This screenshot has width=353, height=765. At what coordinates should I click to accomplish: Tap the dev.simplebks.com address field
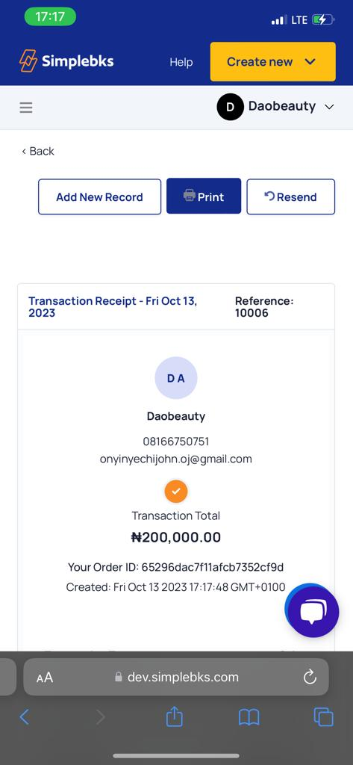click(x=176, y=677)
